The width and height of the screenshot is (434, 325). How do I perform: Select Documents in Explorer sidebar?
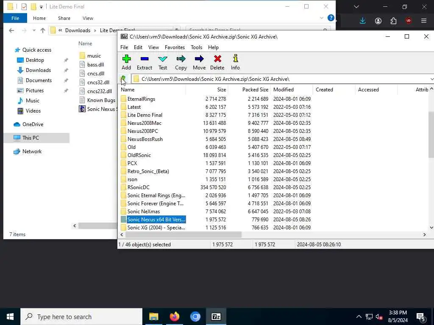(39, 80)
